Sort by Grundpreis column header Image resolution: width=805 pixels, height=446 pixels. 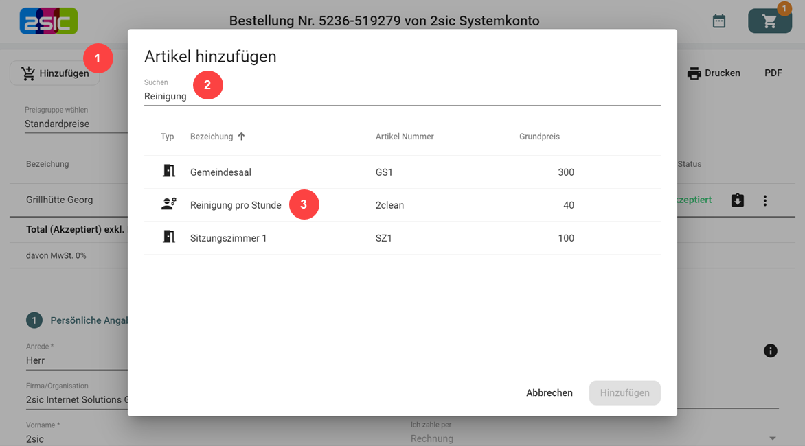pos(539,137)
